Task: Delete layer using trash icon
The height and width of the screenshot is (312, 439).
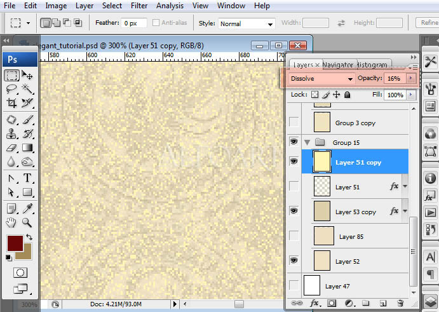Action: (400, 303)
